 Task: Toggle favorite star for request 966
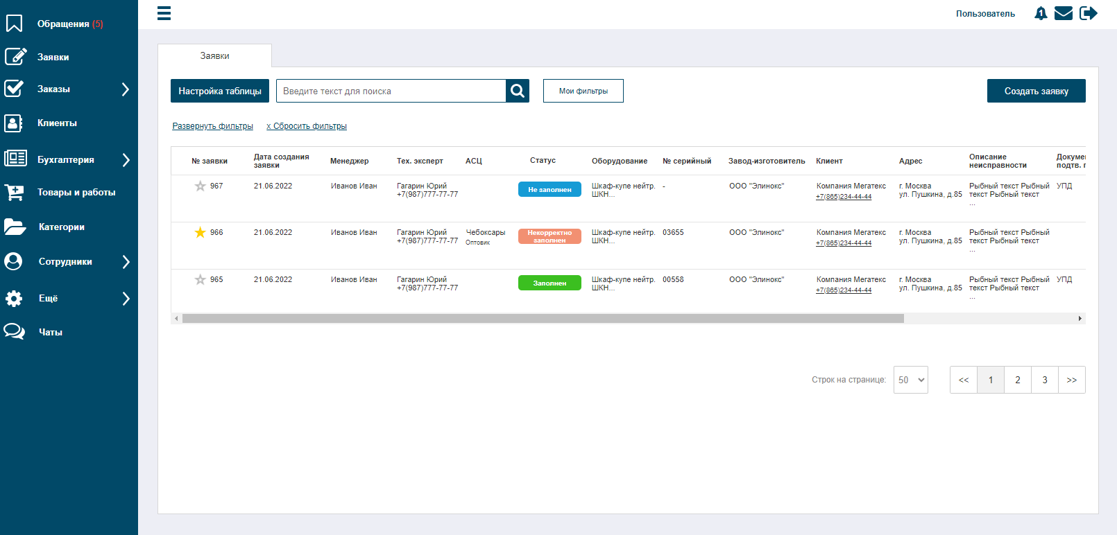[x=201, y=232]
